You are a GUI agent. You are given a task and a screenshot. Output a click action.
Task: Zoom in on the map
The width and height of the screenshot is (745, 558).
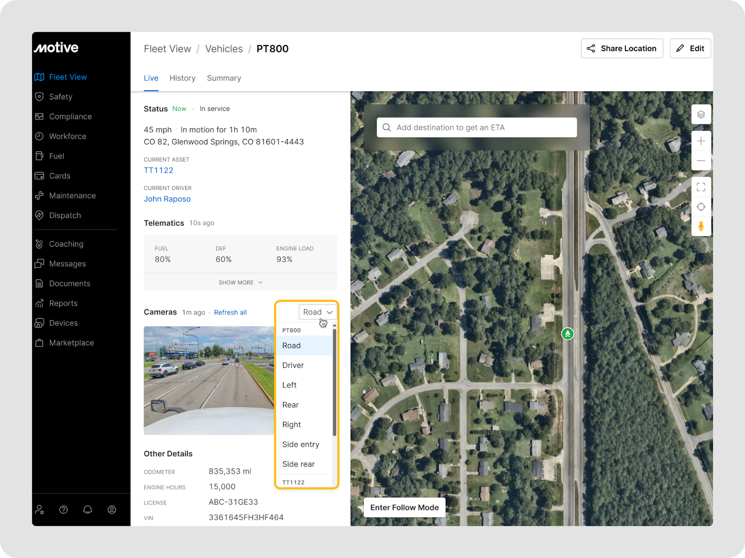[x=701, y=141]
